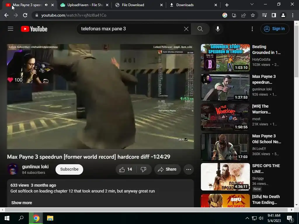The image size is (299, 224).
Task: Expand description with Show more
Action: (x=22, y=203)
